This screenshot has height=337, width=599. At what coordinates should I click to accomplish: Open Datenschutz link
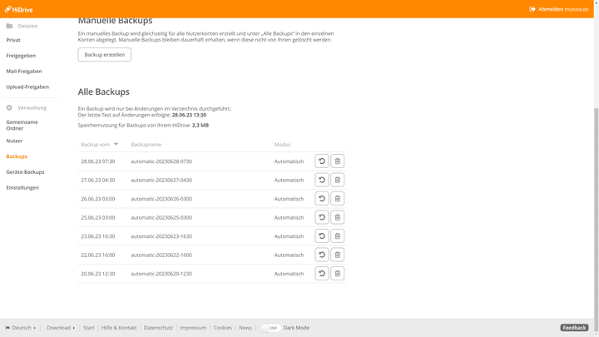(158, 328)
